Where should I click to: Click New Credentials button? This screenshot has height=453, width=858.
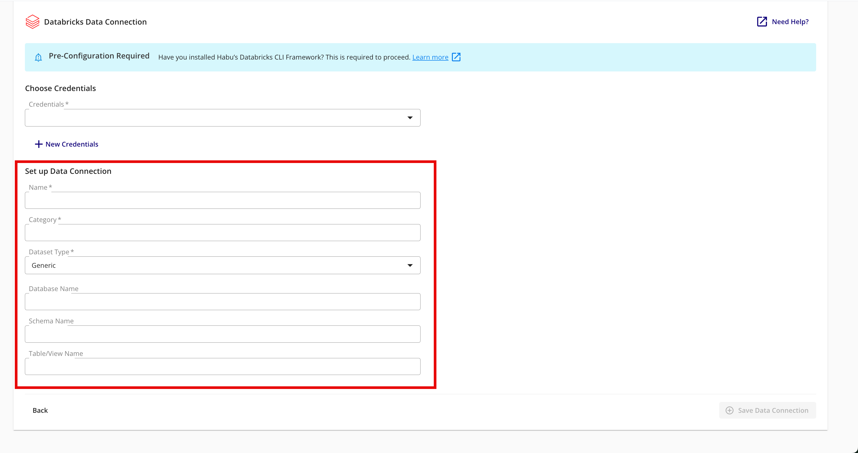coord(71,144)
